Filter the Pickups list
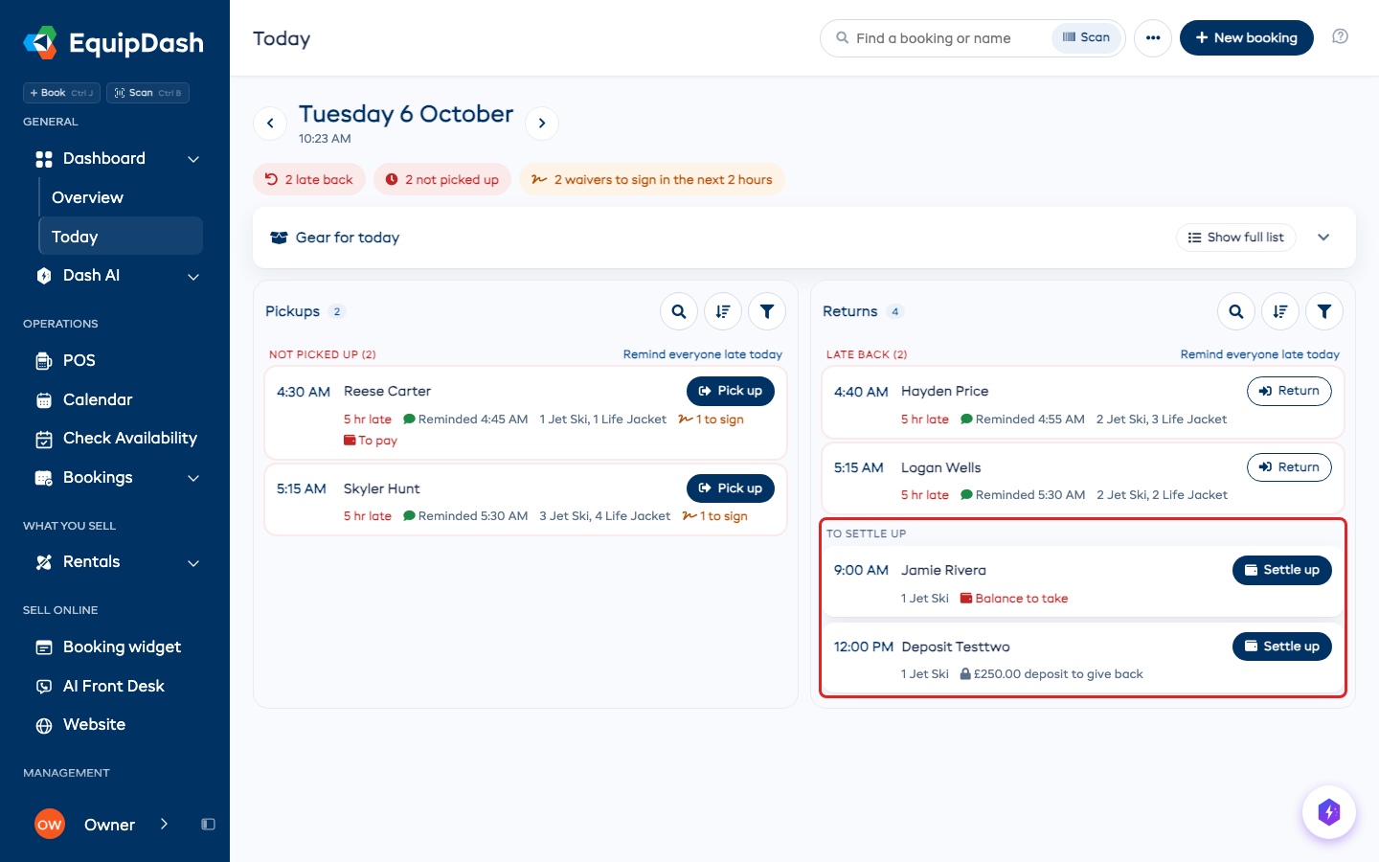 [x=767, y=311]
